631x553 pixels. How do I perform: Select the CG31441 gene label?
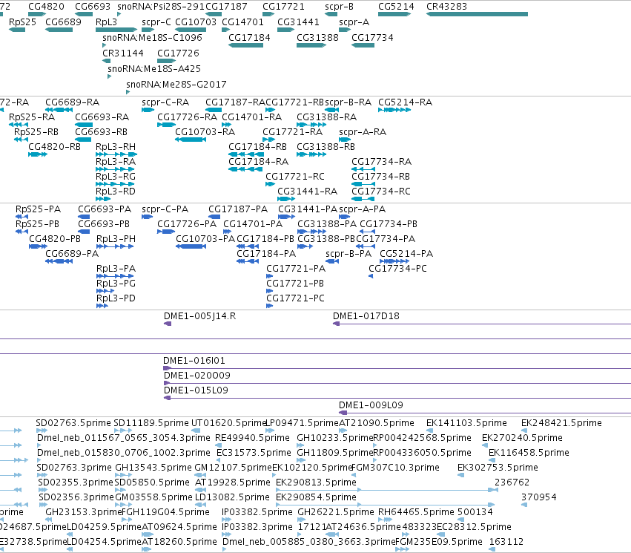298,22
